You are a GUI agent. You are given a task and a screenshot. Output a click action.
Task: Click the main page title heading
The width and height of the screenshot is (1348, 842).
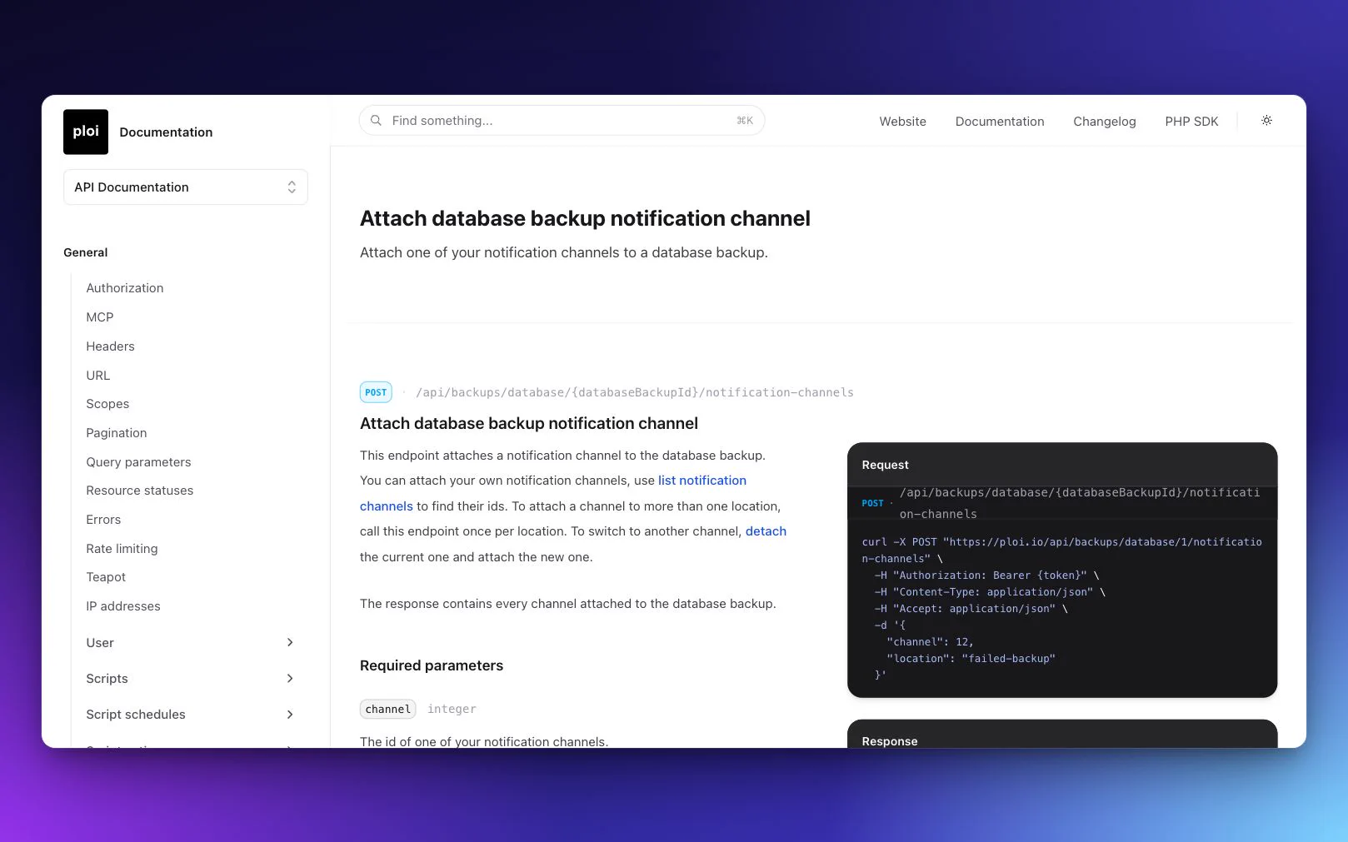585,218
